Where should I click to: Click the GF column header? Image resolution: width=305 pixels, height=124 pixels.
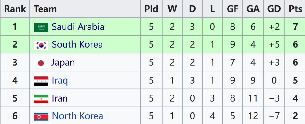point(232,9)
